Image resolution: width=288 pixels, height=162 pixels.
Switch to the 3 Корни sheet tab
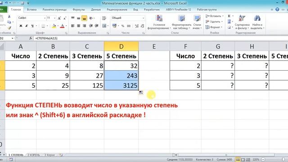[49, 155]
